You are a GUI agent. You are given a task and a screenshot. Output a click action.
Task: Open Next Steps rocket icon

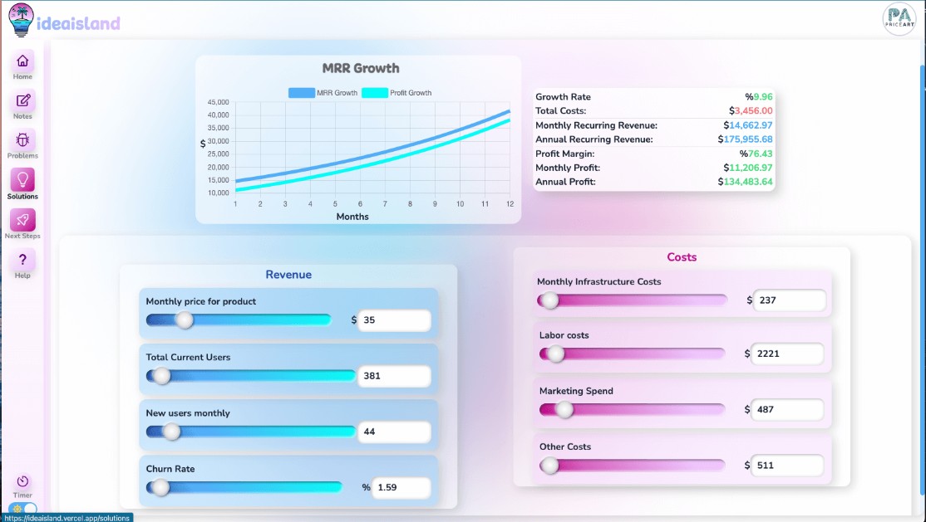[22, 220]
